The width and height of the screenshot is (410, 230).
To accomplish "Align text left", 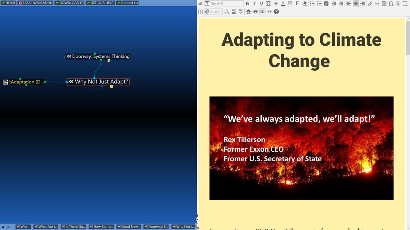I will click(348, 4).
